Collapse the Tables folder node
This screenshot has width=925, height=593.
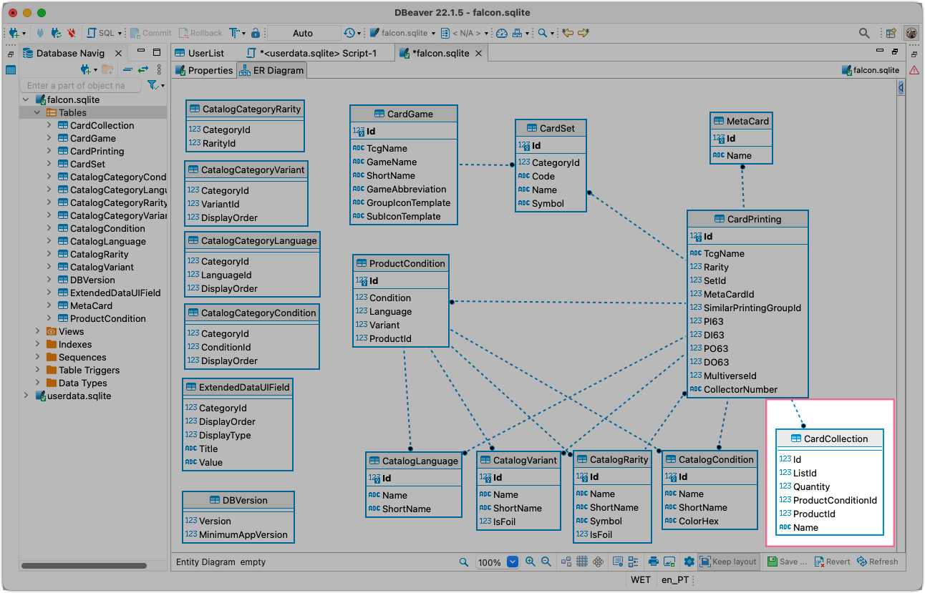(x=37, y=113)
